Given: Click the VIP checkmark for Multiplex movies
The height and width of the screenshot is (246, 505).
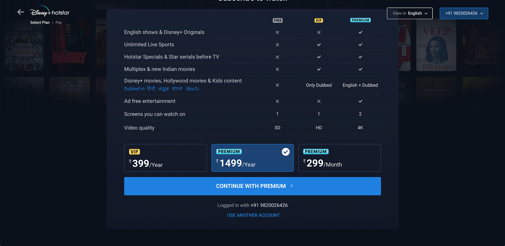Looking at the screenshot, I should [319, 69].
